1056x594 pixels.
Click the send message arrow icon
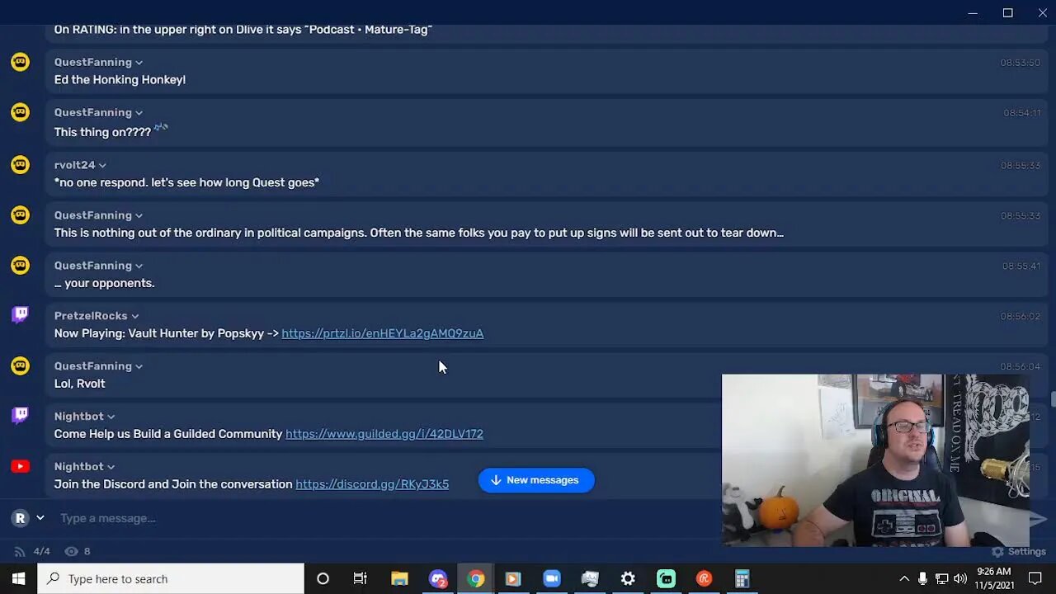(1037, 518)
